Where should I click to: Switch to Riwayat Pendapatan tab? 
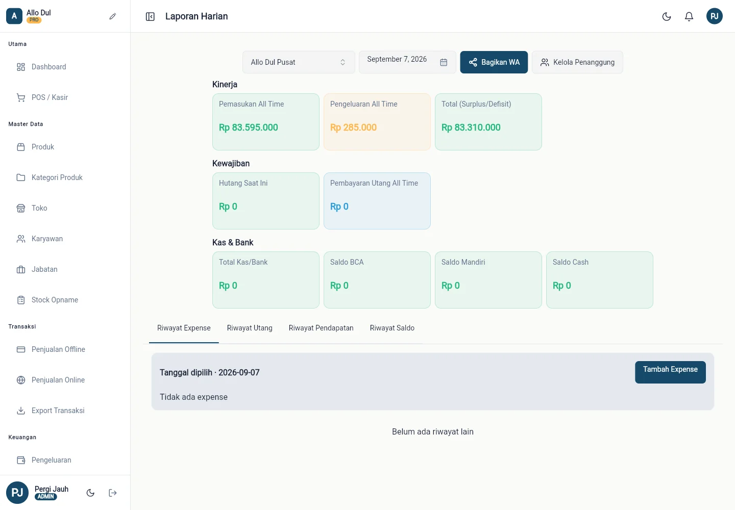321,328
